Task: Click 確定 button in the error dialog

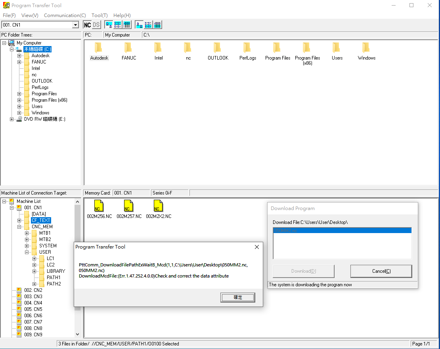Action: pos(237,297)
